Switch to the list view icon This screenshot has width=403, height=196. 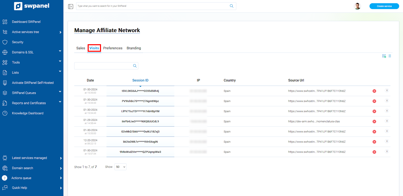point(390,56)
